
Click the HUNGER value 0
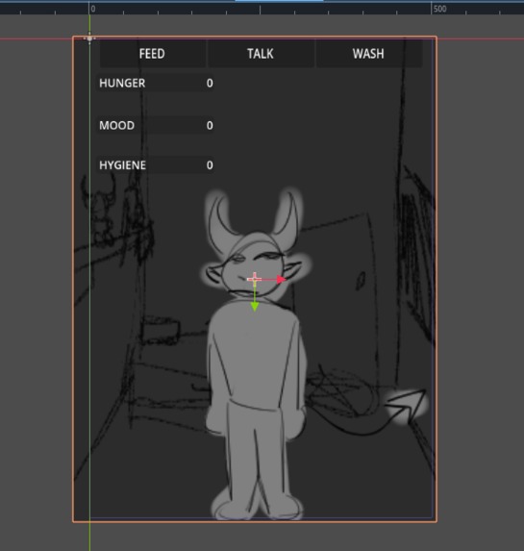point(210,84)
